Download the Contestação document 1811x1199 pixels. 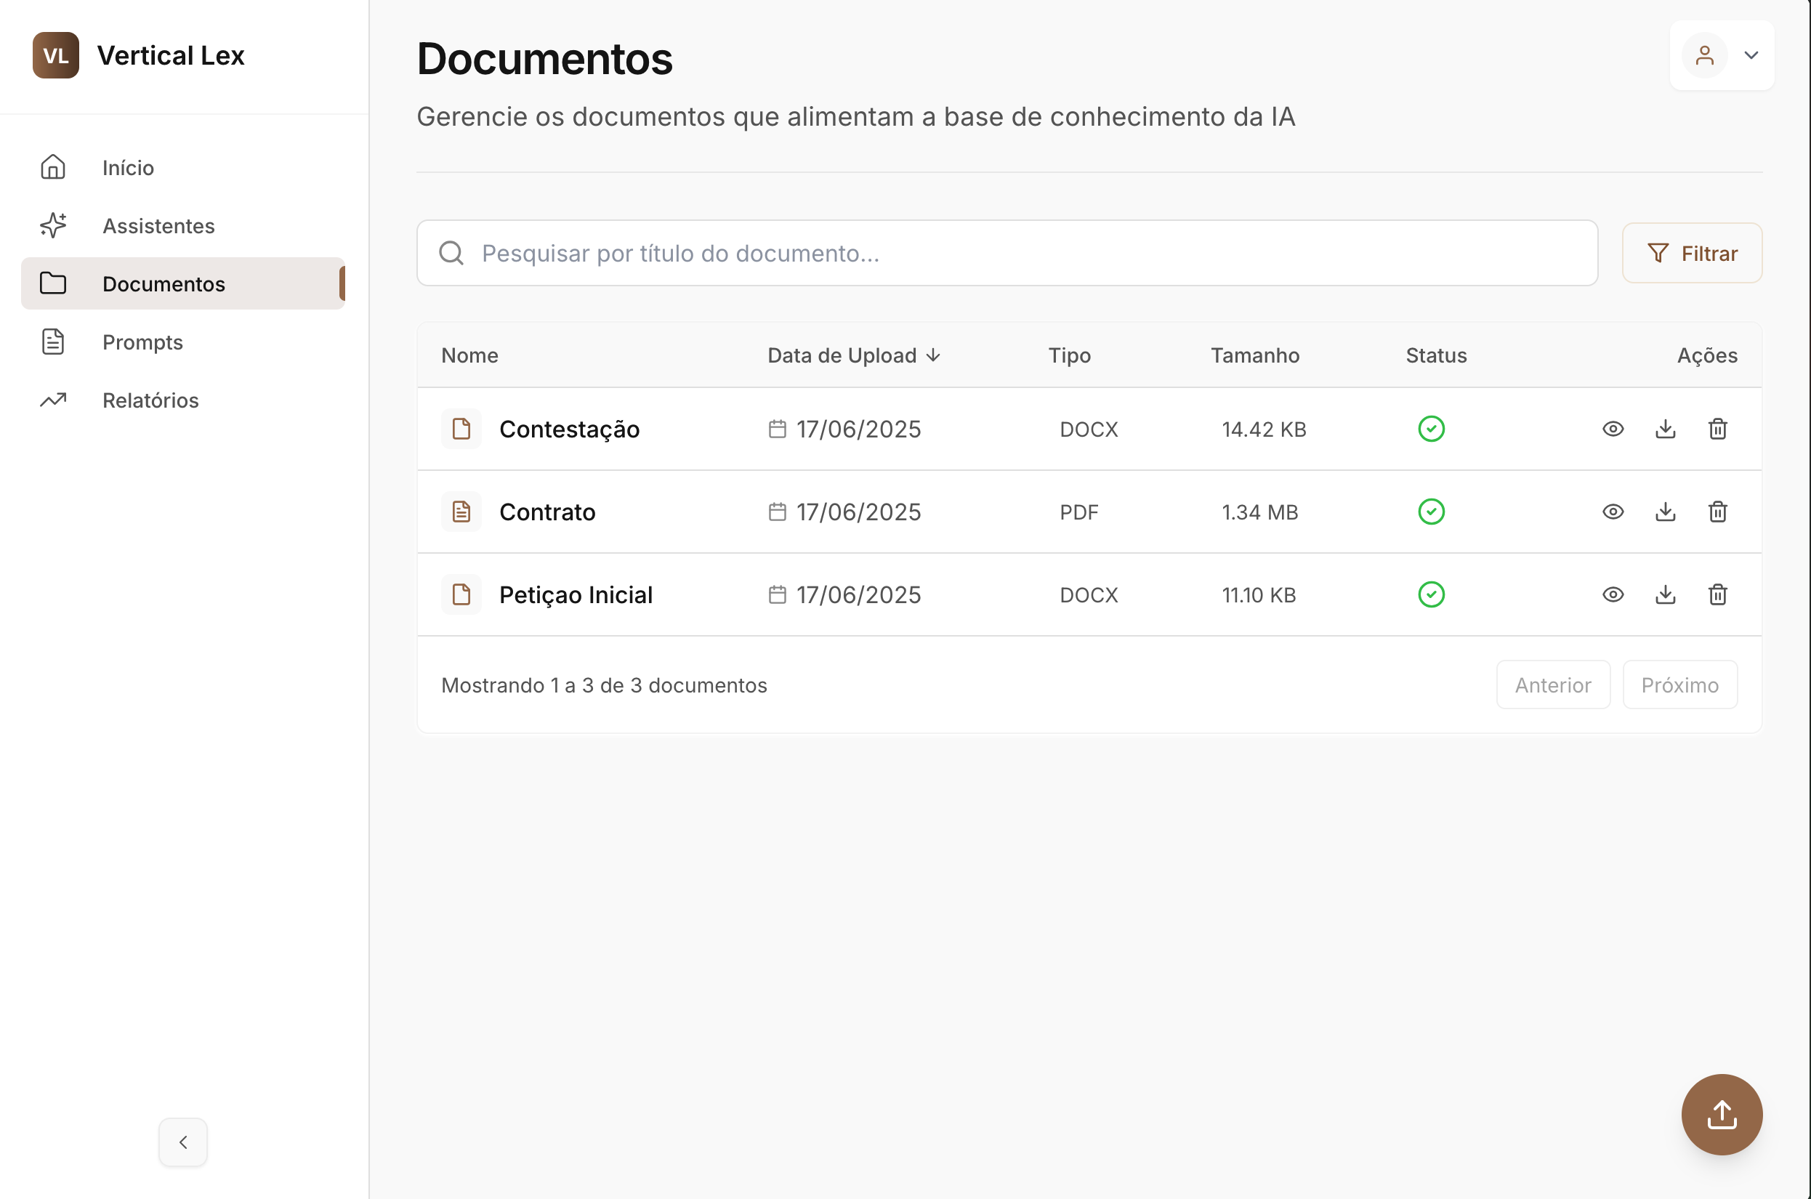click(1666, 429)
